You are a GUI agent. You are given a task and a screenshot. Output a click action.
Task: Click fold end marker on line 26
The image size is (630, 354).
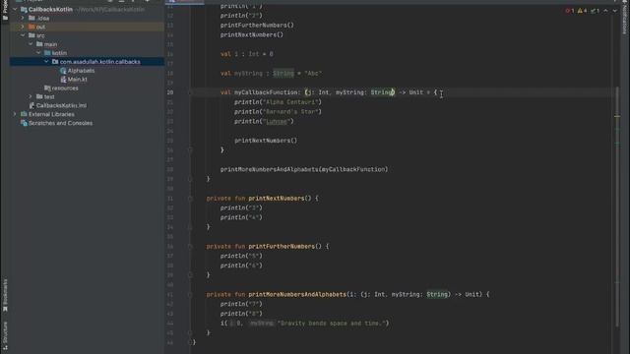(x=190, y=150)
